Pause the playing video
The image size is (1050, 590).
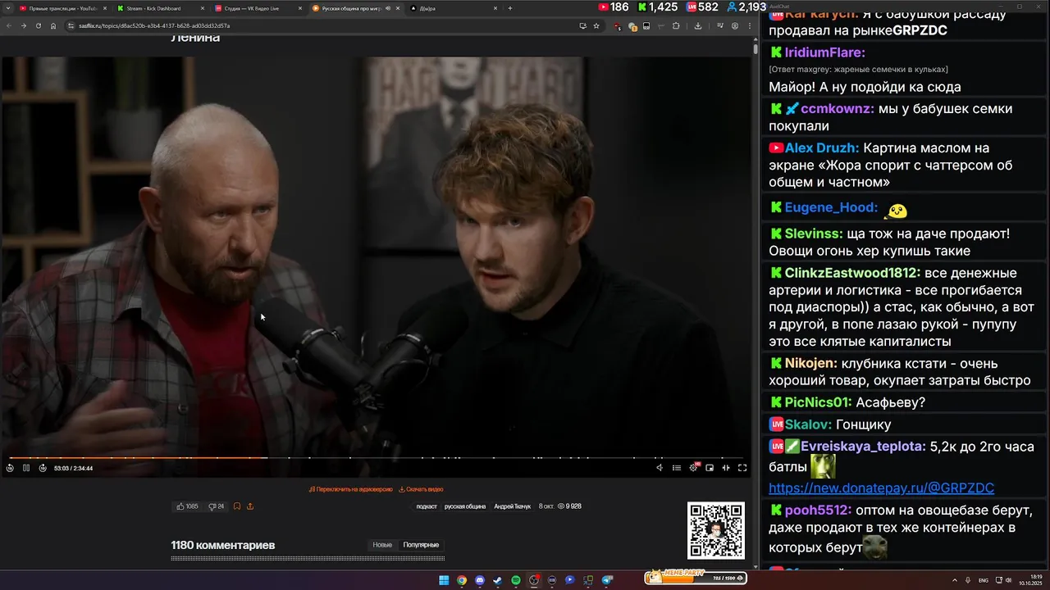[26, 468]
